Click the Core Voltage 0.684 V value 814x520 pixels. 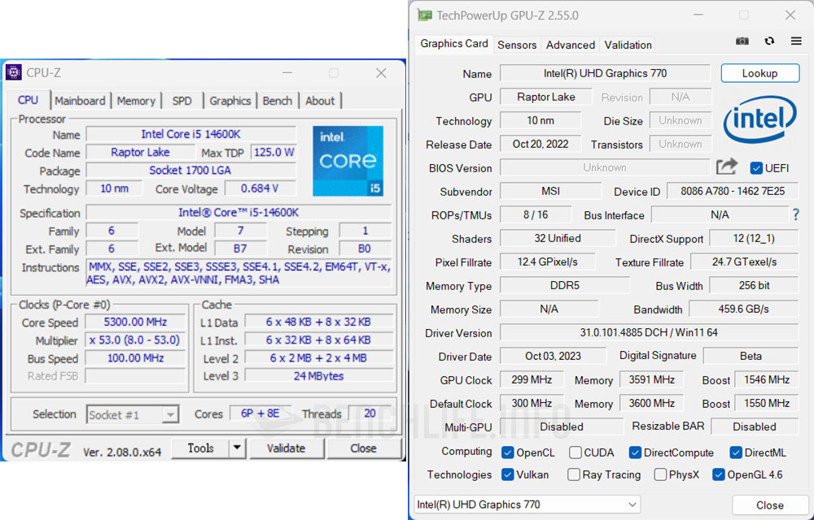coord(260,188)
